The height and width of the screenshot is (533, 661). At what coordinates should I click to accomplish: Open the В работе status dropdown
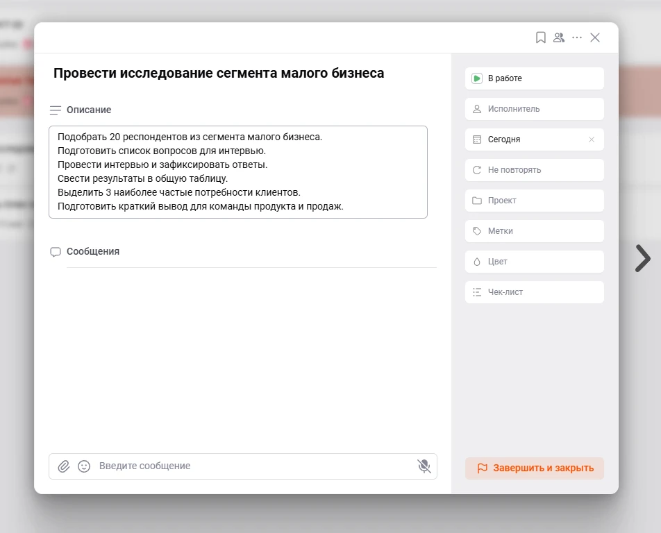click(x=534, y=78)
